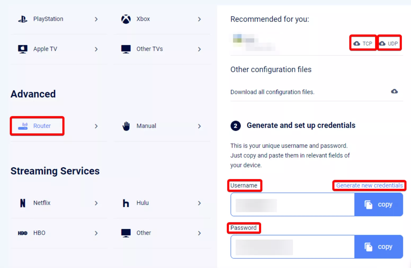Download the TCP configuration file
The width and height of the screenshot is (411, 268).
tap(363, 43)
